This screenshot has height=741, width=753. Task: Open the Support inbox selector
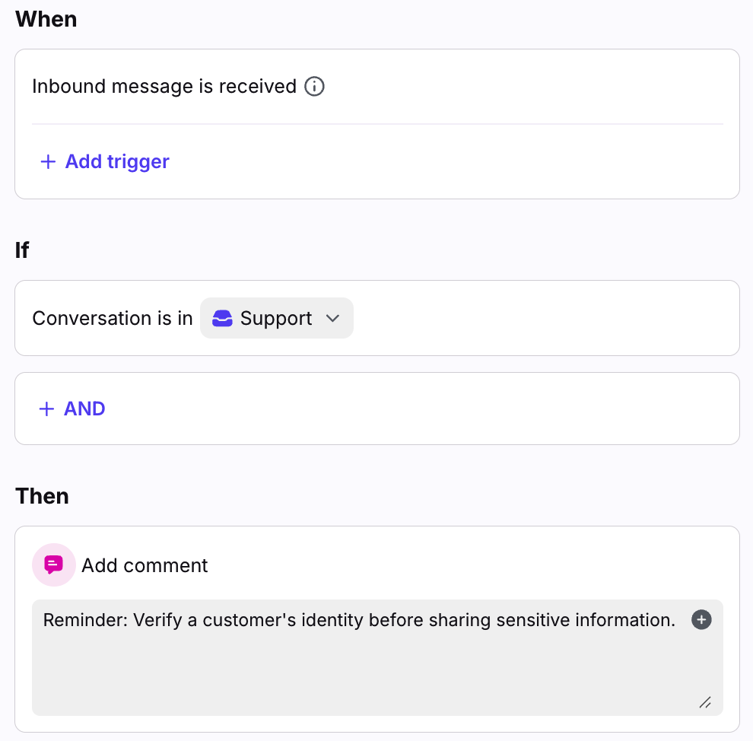tap(276, 318)
